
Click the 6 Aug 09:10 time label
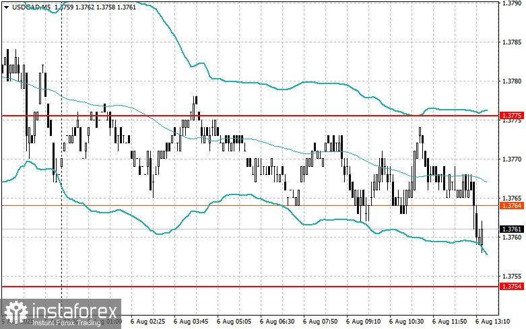click(363, 322)
